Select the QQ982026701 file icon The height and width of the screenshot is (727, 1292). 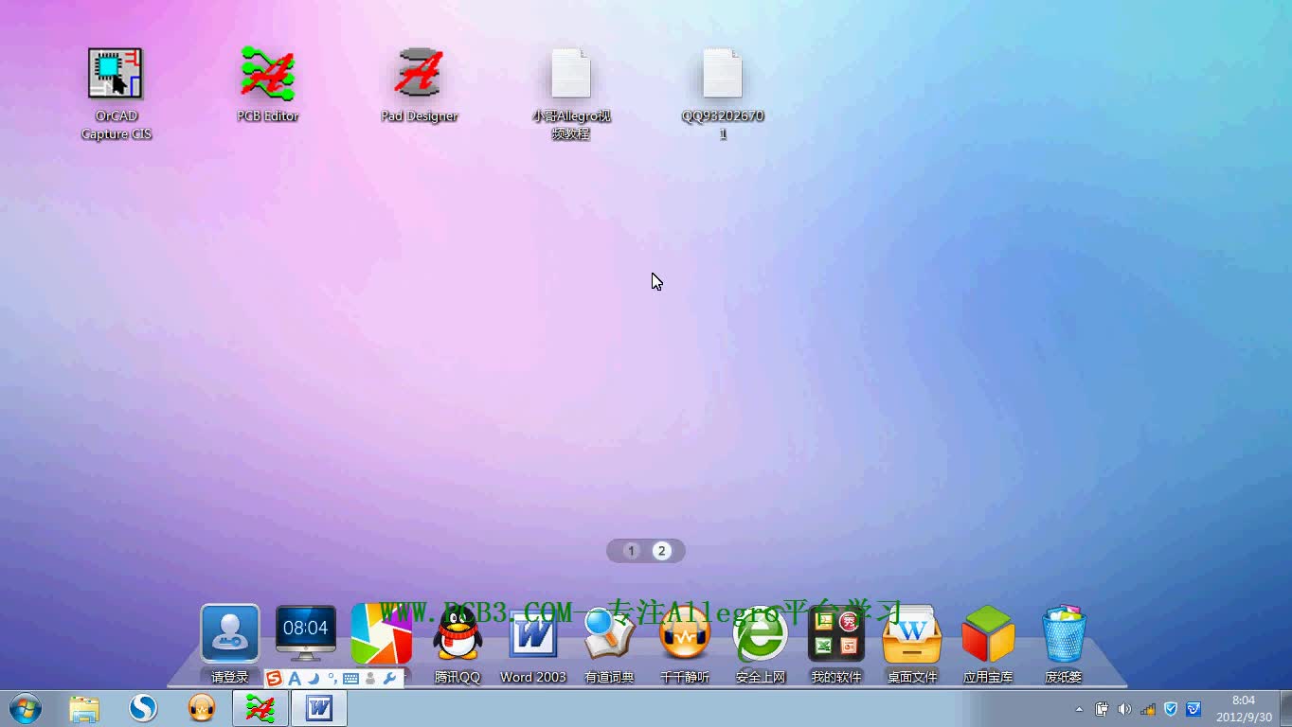pos(723,74)
